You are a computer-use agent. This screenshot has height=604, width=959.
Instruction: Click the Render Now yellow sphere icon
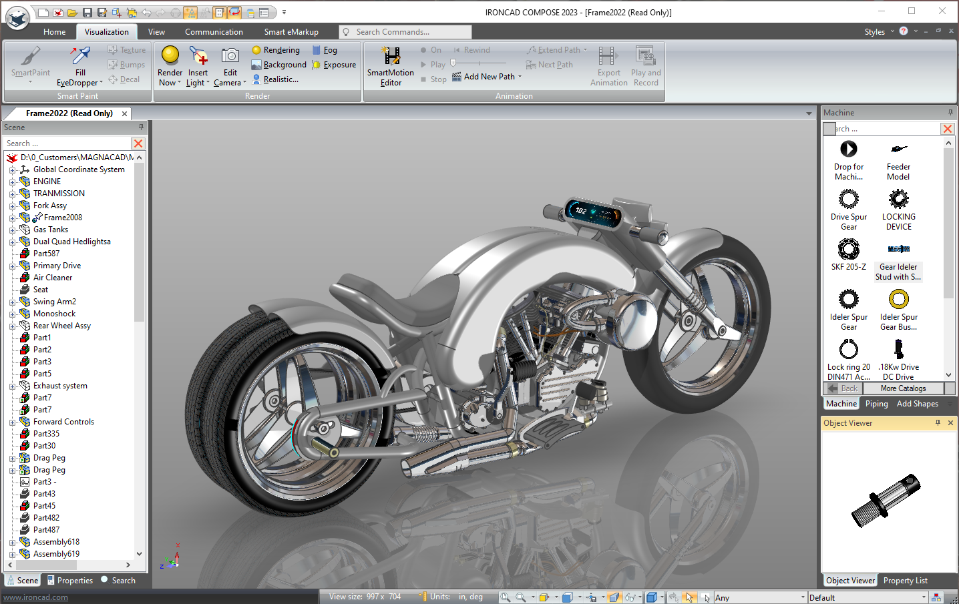click(170, 55)
